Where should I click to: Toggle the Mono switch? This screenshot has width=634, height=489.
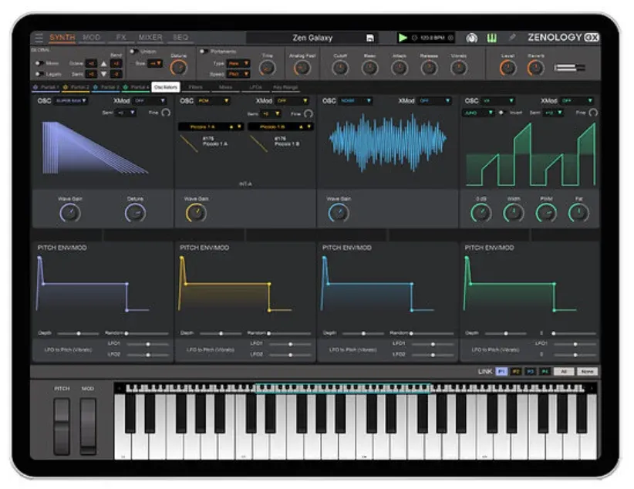point(39,63)
